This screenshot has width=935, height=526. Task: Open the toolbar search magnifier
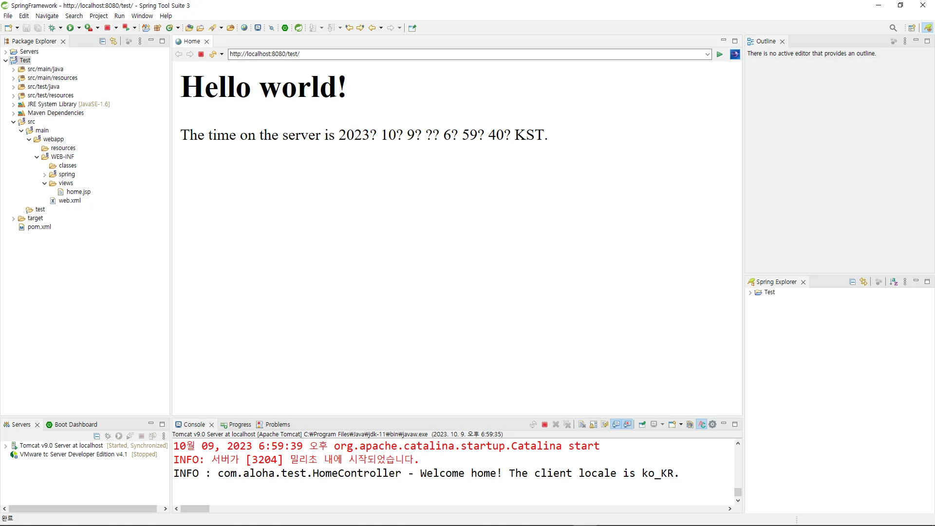point(893,28)
